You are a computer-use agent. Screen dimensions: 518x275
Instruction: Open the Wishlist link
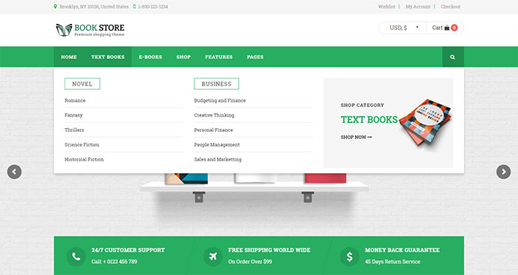[x=387, y=7]
